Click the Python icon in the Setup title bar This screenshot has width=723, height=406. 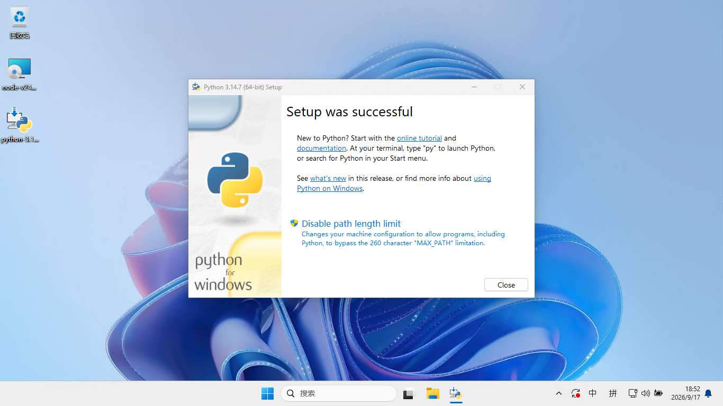(196, 87)
